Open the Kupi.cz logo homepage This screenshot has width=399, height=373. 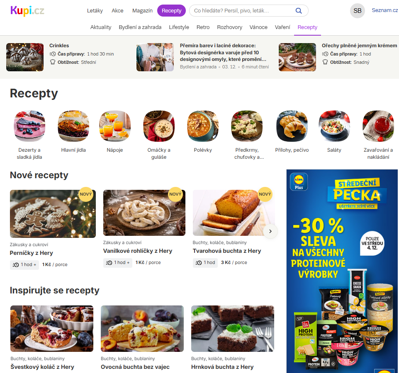pos(27,11)
